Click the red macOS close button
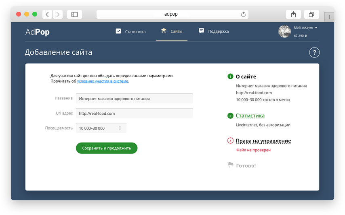The image size is (345, 215). coord(19,14)
